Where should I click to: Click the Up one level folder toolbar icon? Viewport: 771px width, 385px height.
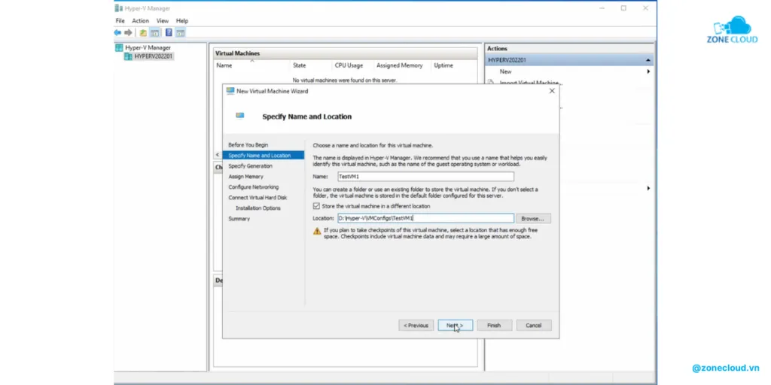point(142,33)
